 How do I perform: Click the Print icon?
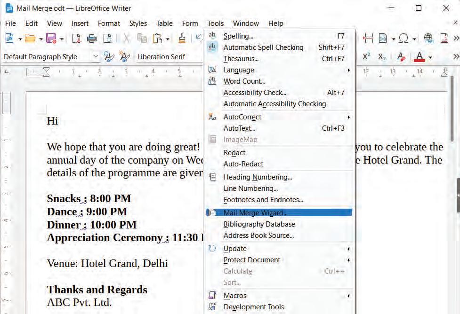click(92, 39)
